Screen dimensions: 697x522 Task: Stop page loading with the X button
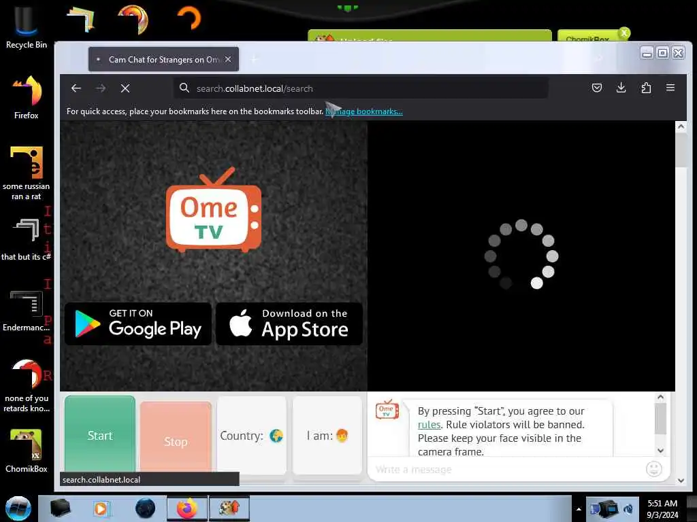(x=125, y=88)
